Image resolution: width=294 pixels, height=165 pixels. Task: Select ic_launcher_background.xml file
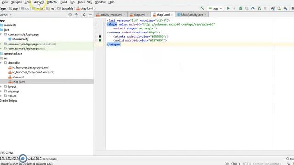point(30,67)
